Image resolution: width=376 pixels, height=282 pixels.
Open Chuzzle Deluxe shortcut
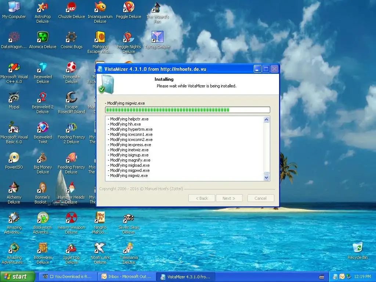click(72, 10)
